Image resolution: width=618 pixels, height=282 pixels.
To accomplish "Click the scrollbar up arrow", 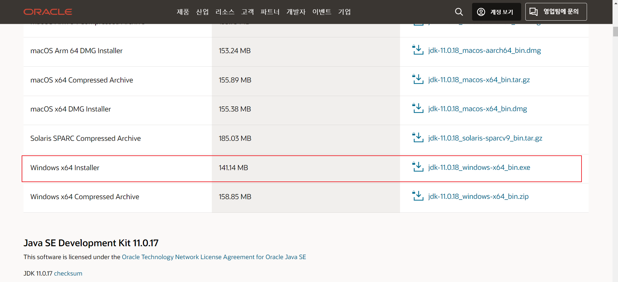I will [x=615, y=3].
